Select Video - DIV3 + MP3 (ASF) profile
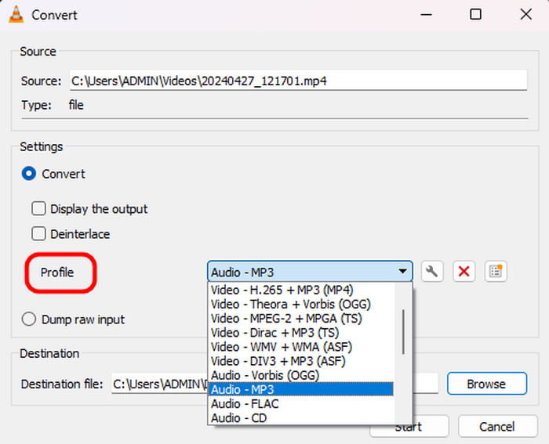The image size is (549, 444). [x=301, y=361]
